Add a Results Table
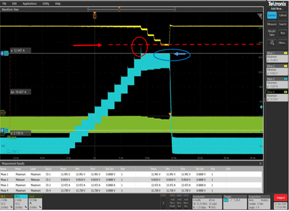This screenshot has height=211, width=289. (x=272, y=33)
